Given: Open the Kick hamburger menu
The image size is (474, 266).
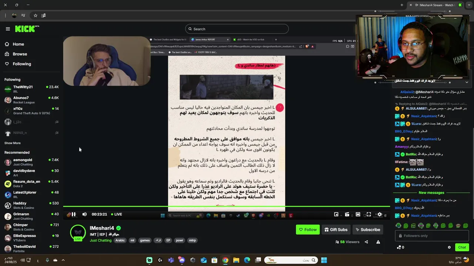Looking at the screenshot, I should [8, 29].
